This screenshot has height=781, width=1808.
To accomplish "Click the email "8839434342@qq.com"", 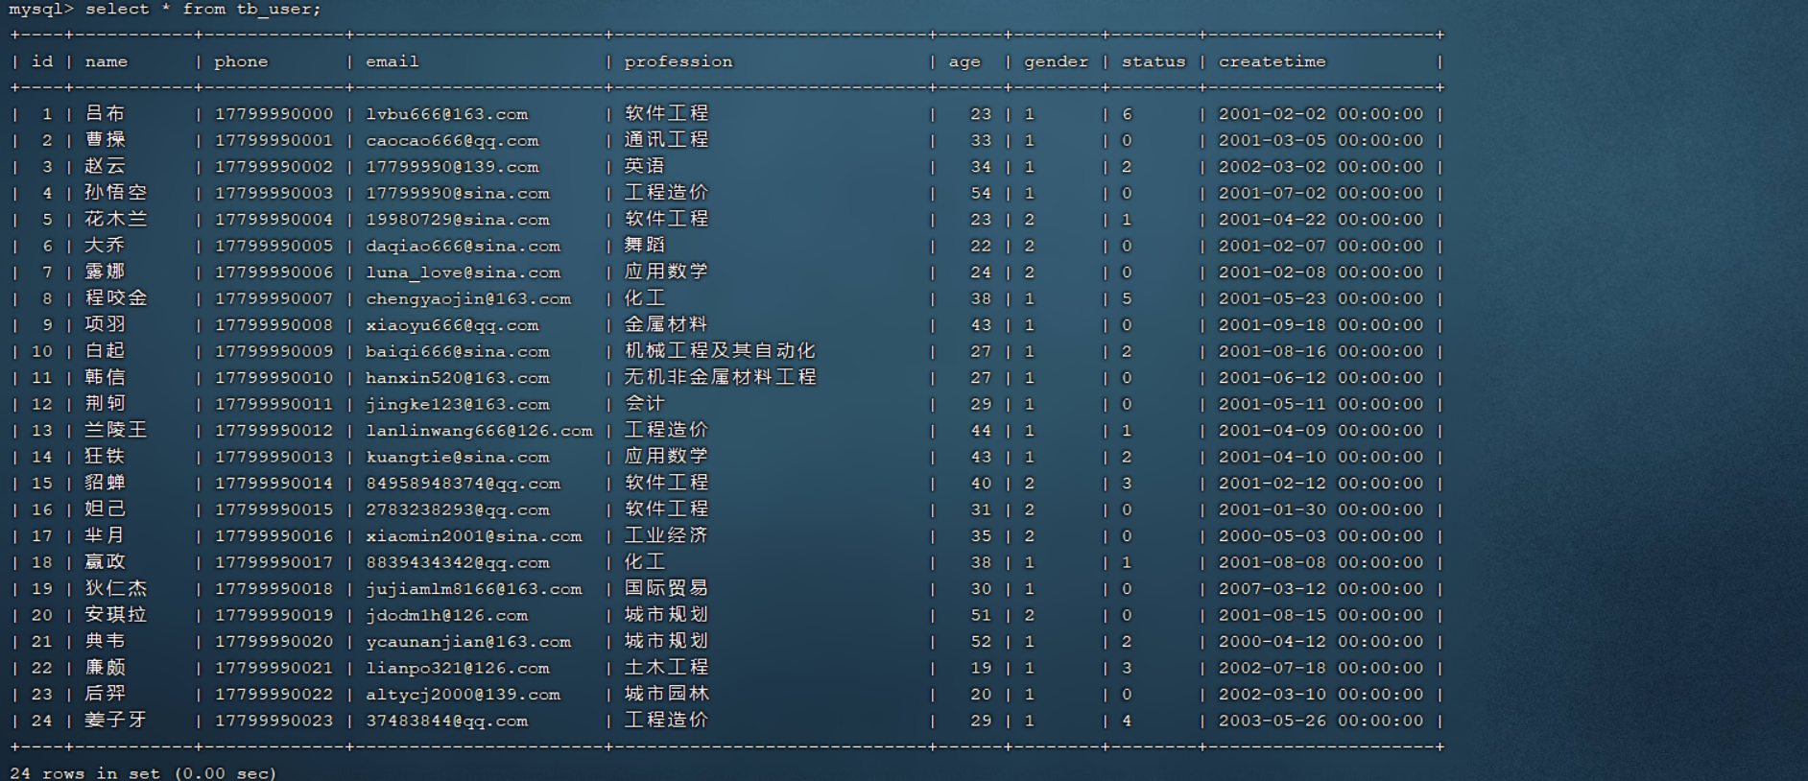I will (x=458, y=562).
